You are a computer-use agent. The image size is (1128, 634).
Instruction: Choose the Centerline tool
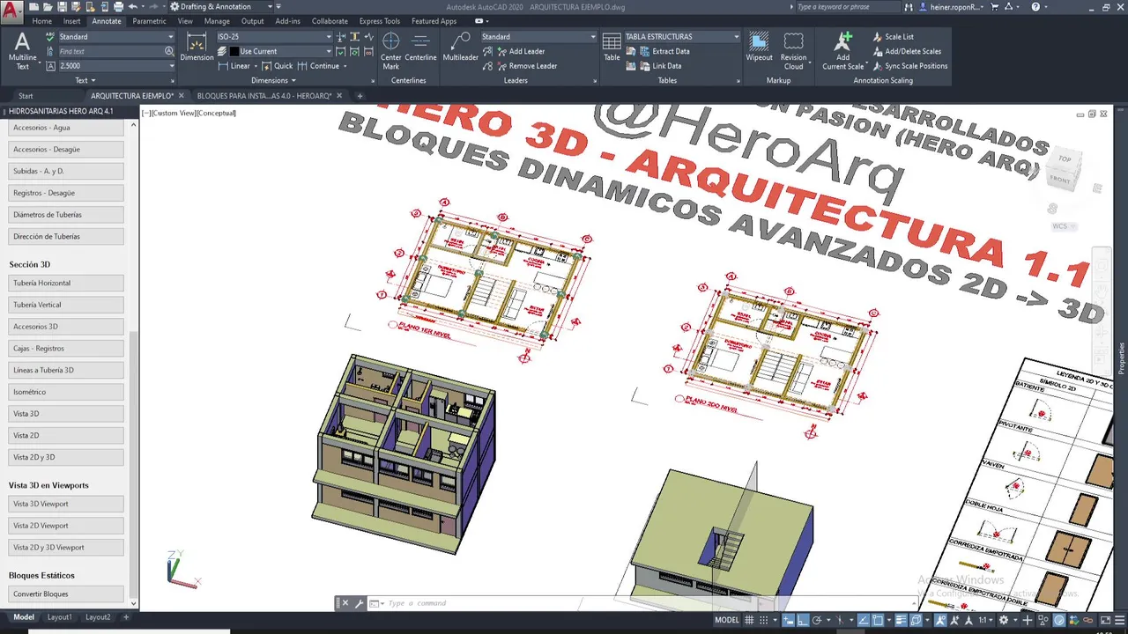pos(420,48)
